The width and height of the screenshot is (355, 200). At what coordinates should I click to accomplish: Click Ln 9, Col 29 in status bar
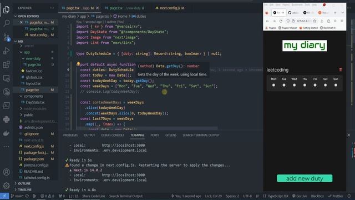(213, 196)
